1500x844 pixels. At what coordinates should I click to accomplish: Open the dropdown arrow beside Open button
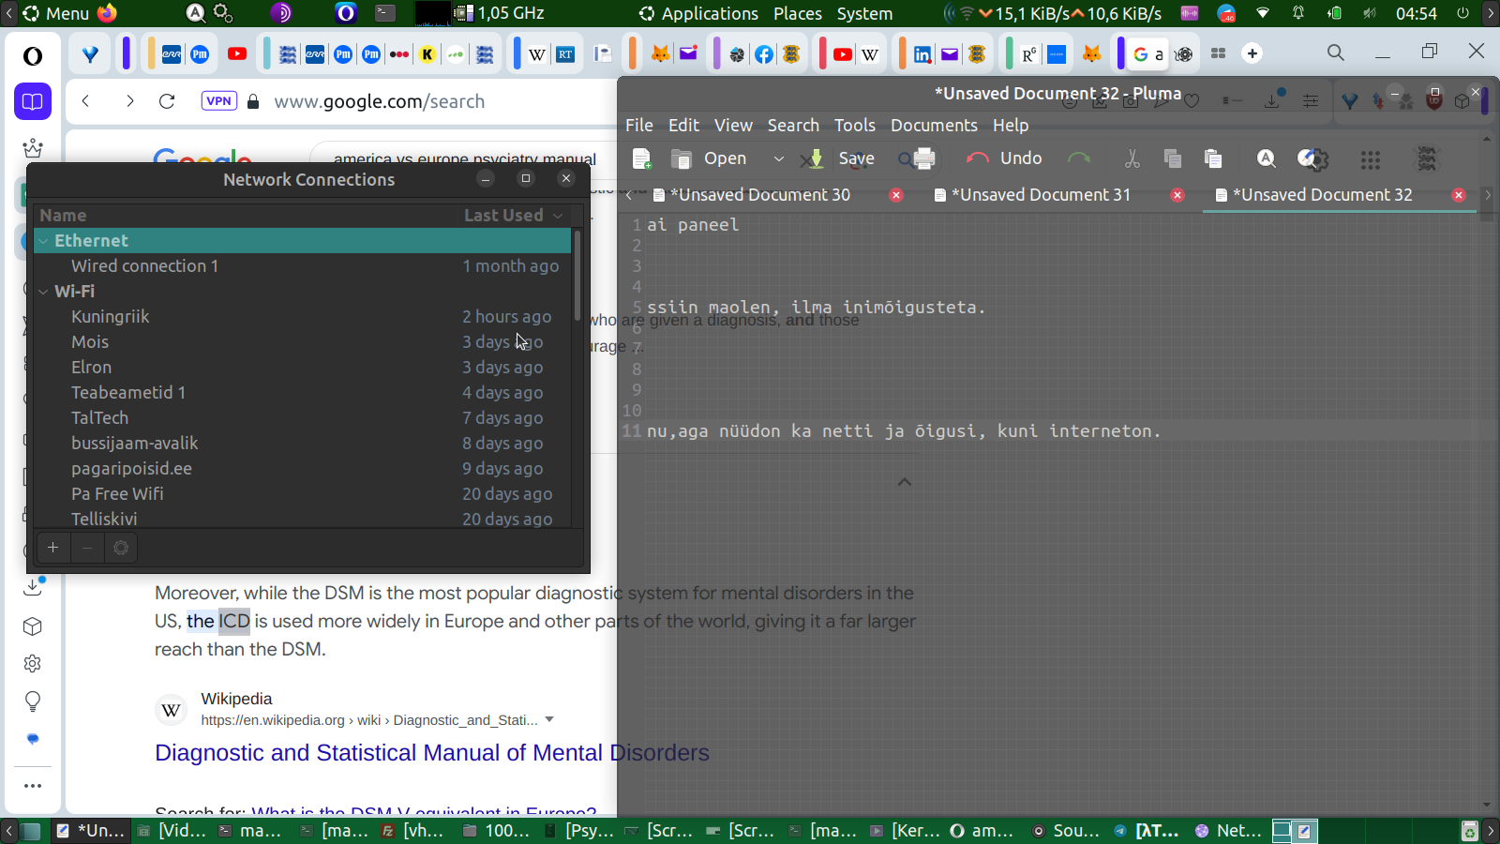(778, 159)
